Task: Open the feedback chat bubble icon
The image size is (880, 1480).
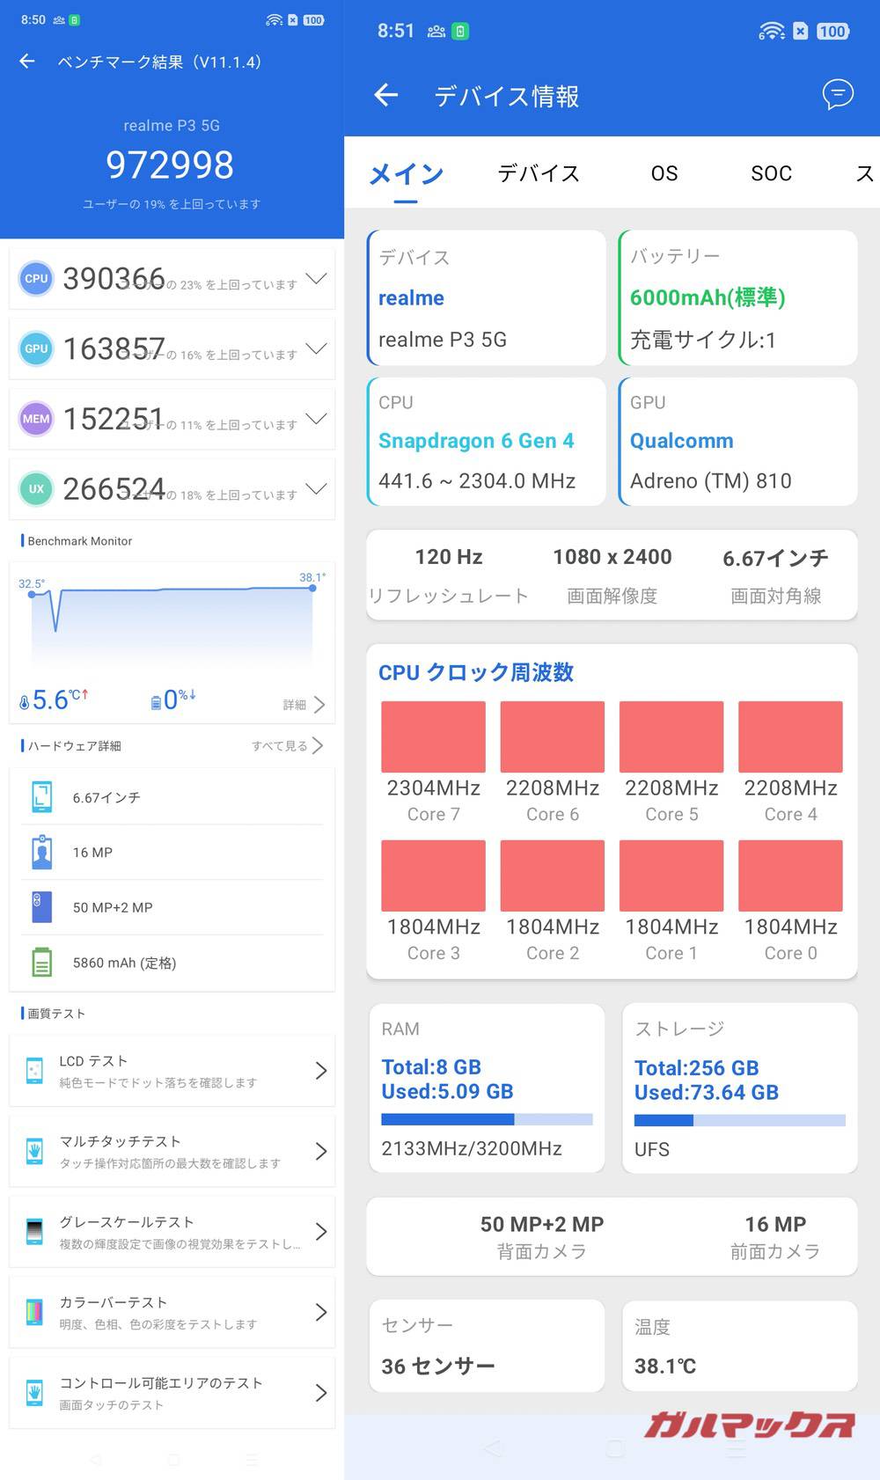Action: tap(837, 94)
